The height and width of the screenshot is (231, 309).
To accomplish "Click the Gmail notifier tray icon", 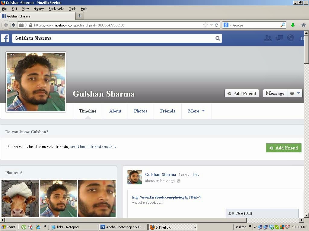I will [288, 227].
